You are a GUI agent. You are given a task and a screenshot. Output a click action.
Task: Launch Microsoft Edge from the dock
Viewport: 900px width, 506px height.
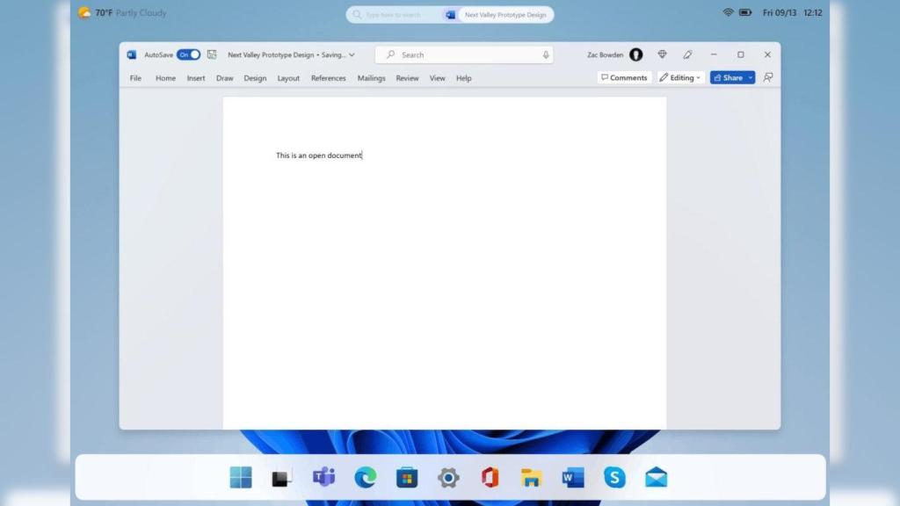tap(365, 477)
